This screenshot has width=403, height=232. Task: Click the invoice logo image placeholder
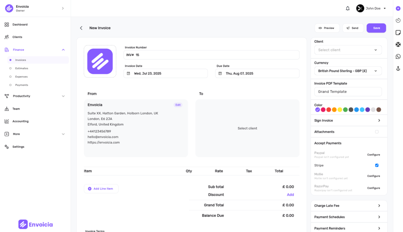tap(100, 61)
